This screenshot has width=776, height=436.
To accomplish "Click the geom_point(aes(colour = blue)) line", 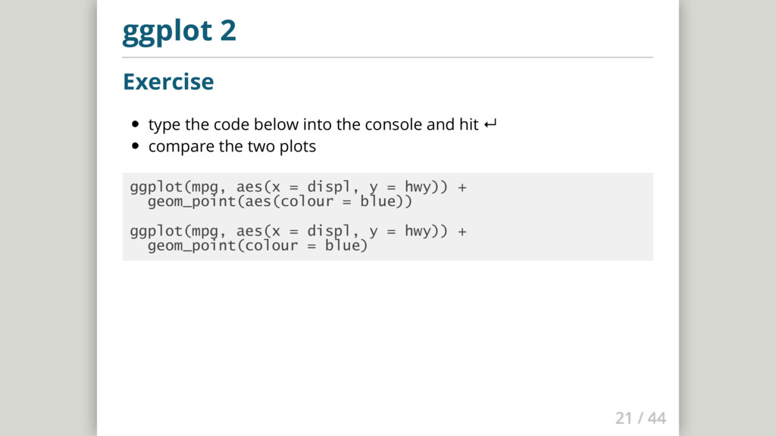I will pos(280,201).
